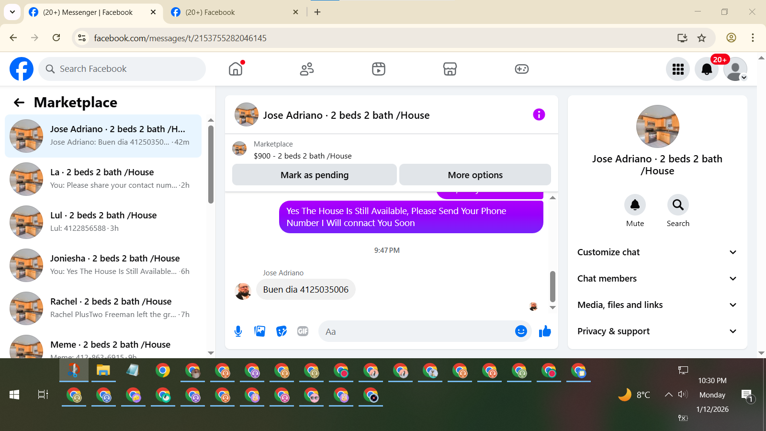Screen dimensions: 766x431
Task: Open the Facebook menu grid icon
Action: pyautogui.click(x=678, y=69)
